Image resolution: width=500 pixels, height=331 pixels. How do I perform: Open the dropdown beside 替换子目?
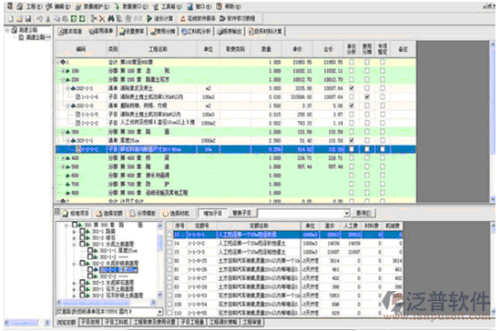tap(346, 213)
